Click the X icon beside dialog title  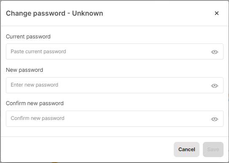click(217, 13)
